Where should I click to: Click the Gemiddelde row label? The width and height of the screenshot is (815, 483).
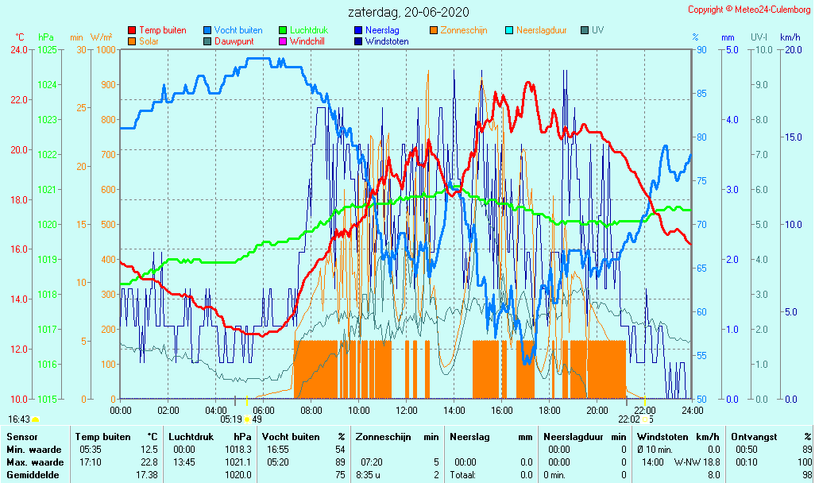pyautogui.click(x=33, y=475)
